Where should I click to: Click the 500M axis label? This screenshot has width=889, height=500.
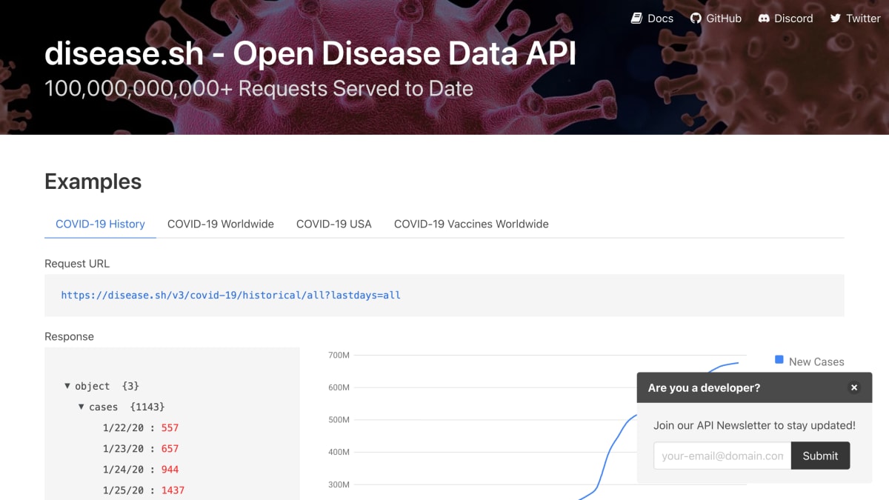[339, 419]
